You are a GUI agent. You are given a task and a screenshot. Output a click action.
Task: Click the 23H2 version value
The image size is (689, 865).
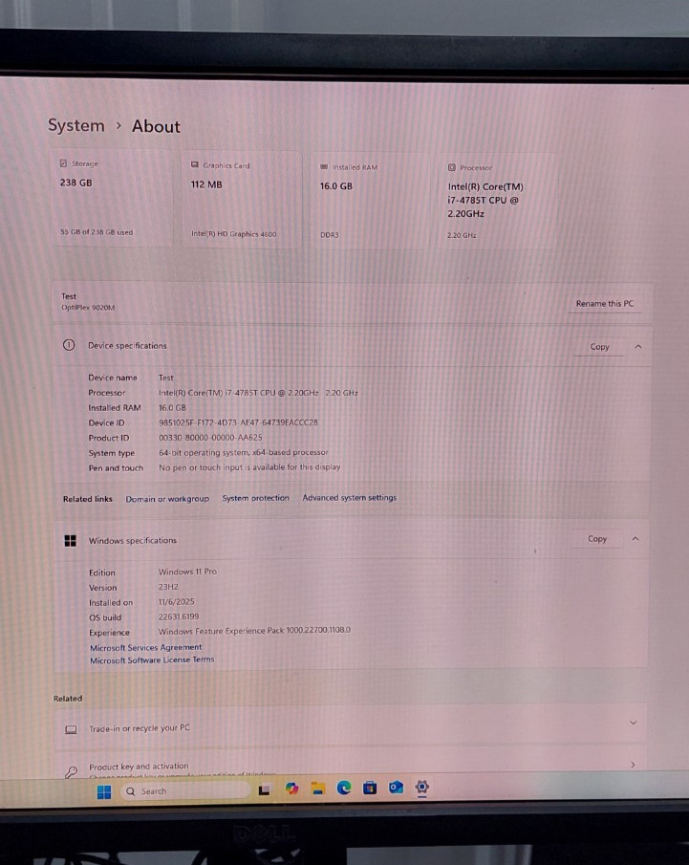pos(168,587)
